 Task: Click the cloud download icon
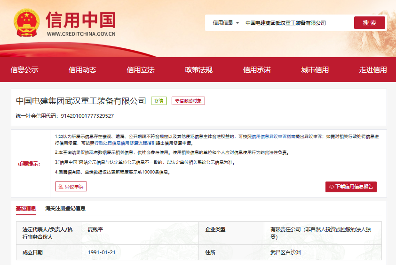point(332,187)
